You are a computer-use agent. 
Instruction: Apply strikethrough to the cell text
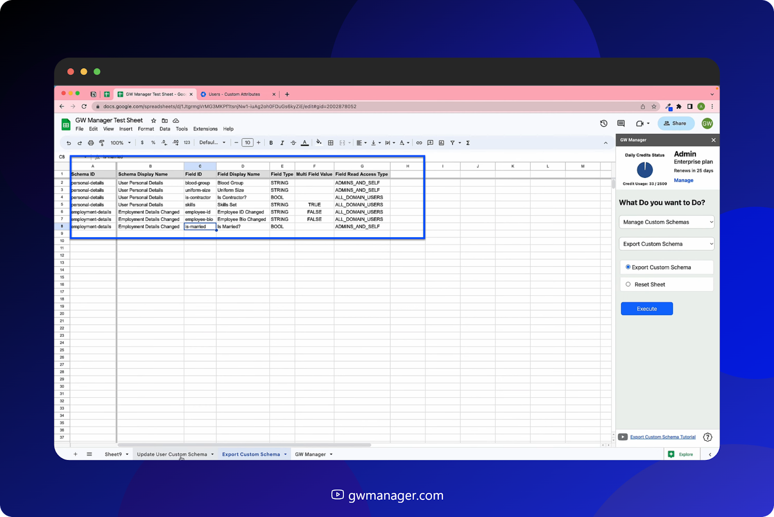click(x=293, y=143)
